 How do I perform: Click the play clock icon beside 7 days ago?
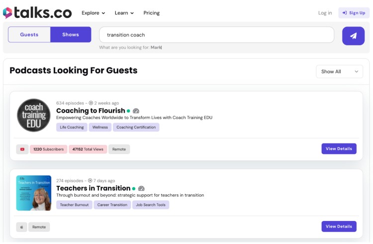[x=90, y=181]
